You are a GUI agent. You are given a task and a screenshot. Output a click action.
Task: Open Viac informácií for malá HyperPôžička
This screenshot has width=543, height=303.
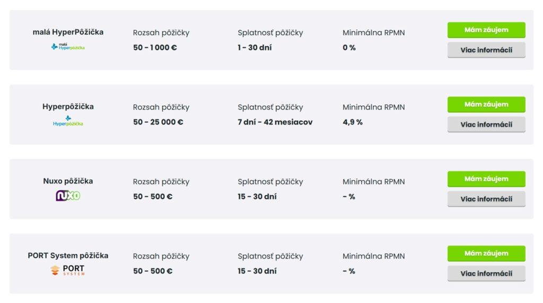486,50
